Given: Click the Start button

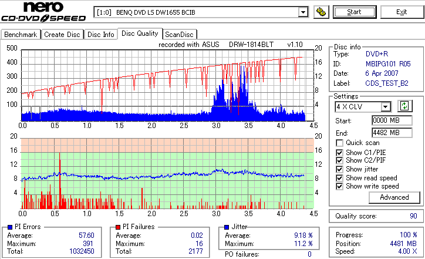Looking at the screenshot, I should pyautogui.click(x=355, y=12).
